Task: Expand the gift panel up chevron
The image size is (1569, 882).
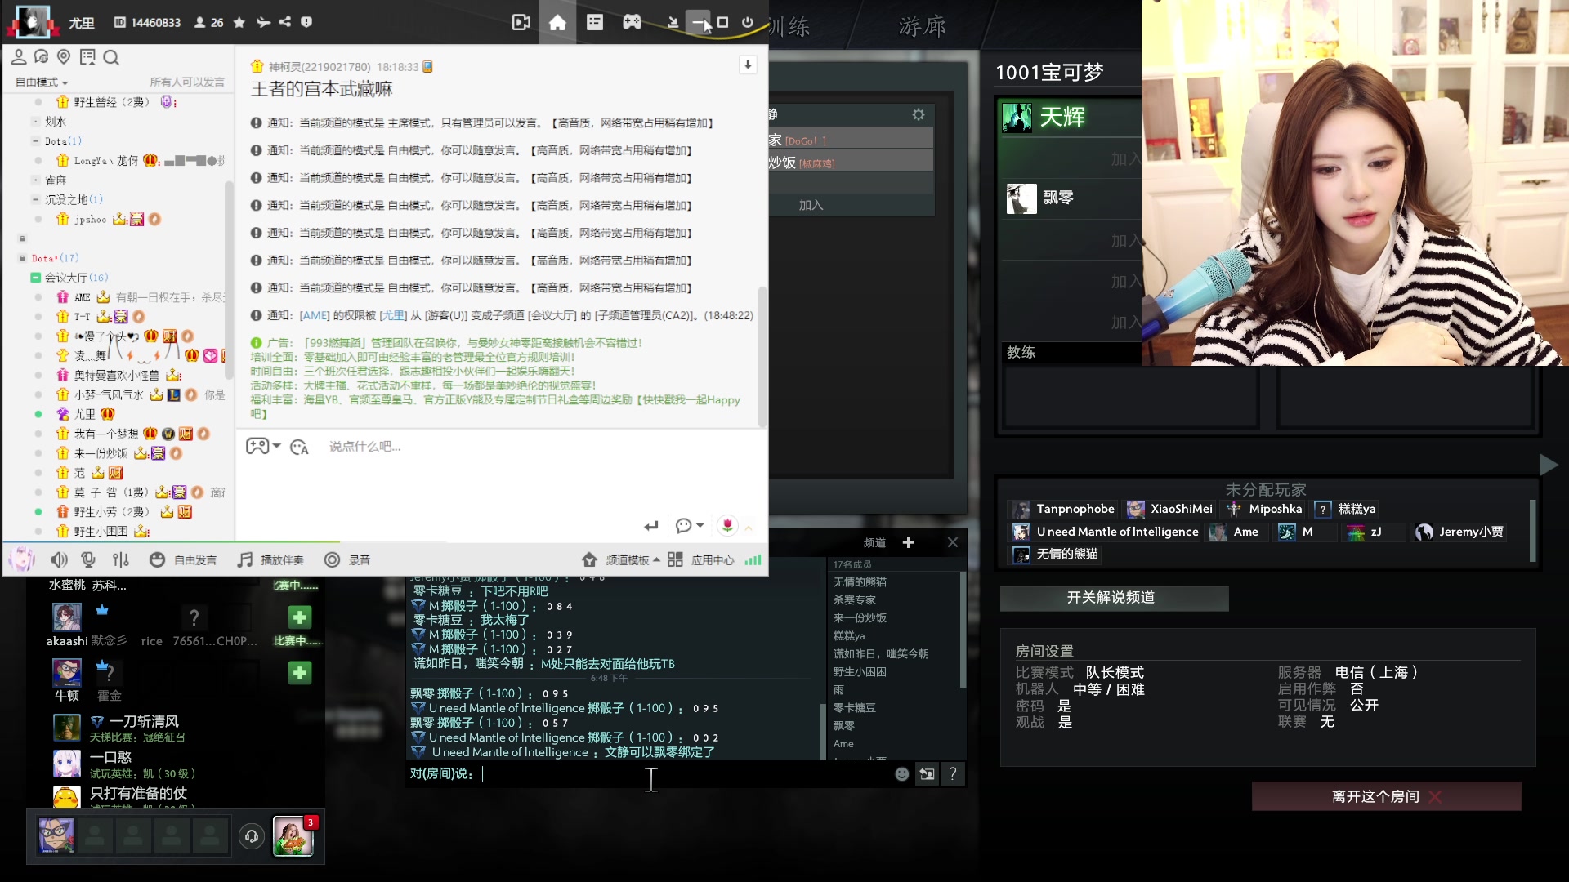Action: click(x=749, y=528)
